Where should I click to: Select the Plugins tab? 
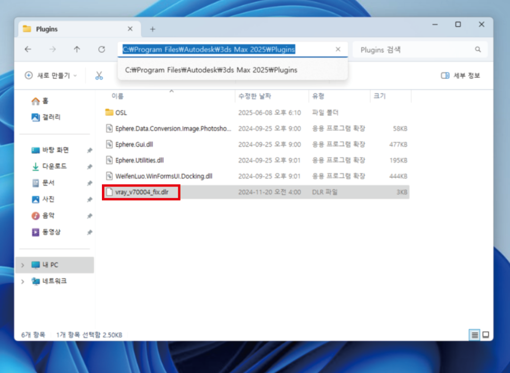tap(79, 29)
